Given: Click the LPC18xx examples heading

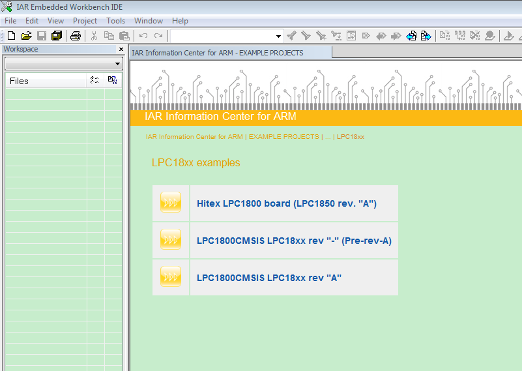Looking at the screenshot, I should tap(196, 162).
